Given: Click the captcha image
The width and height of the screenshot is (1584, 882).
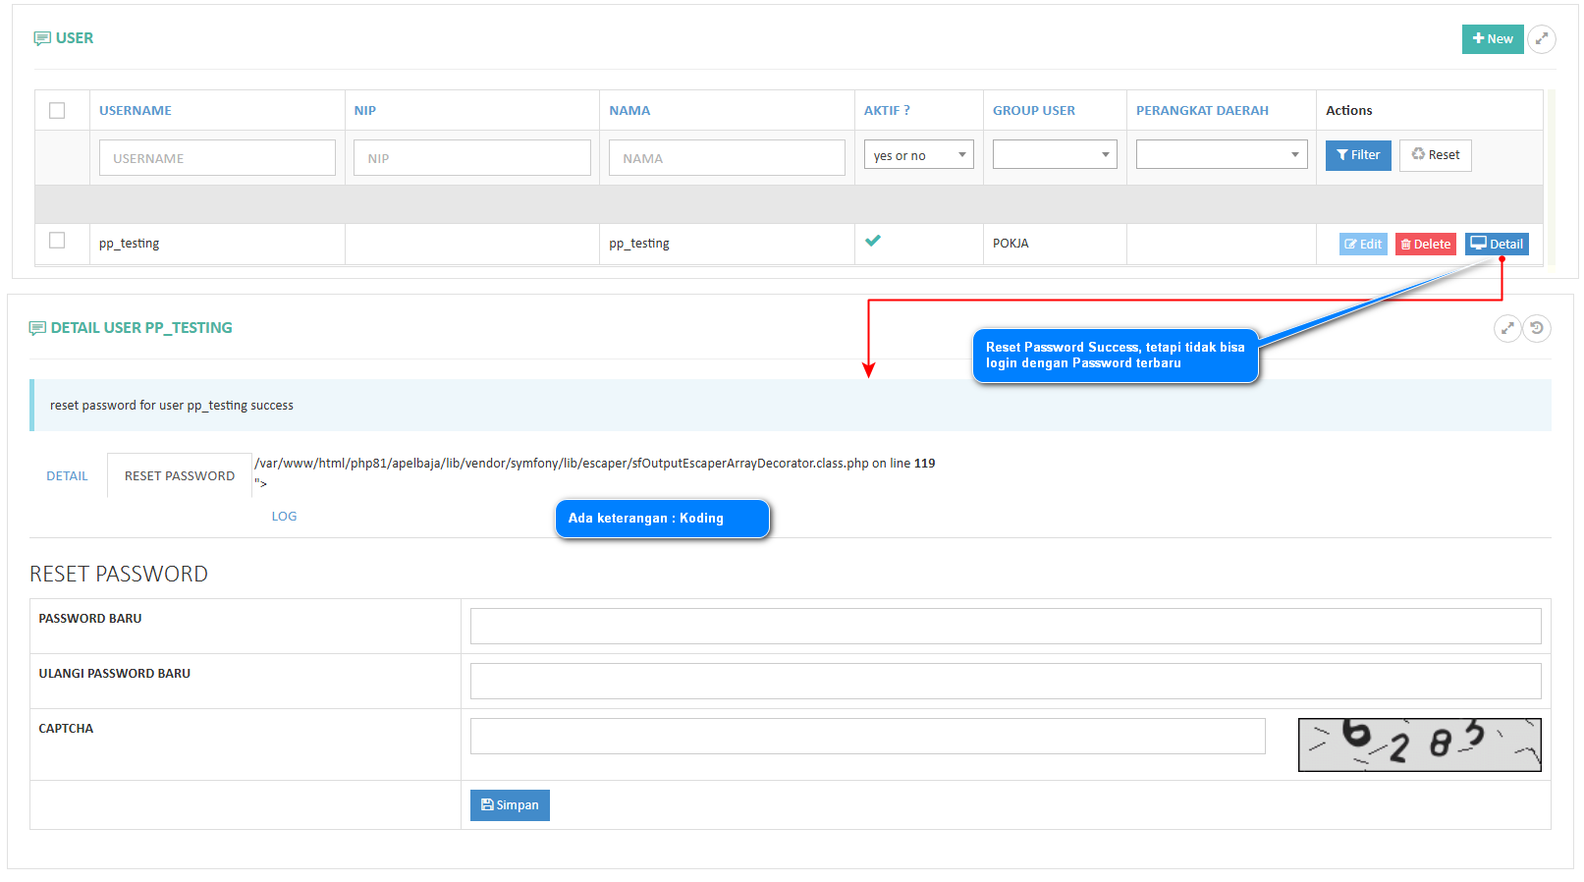Looking at the screenshot, I should (x=1419, y=744).
